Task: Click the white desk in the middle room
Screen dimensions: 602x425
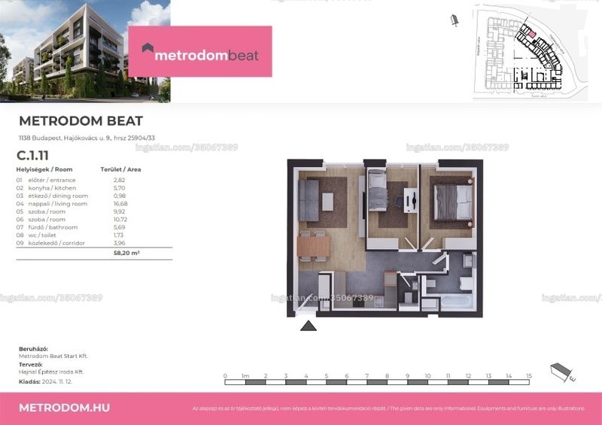Action: (x=411, y=199)
